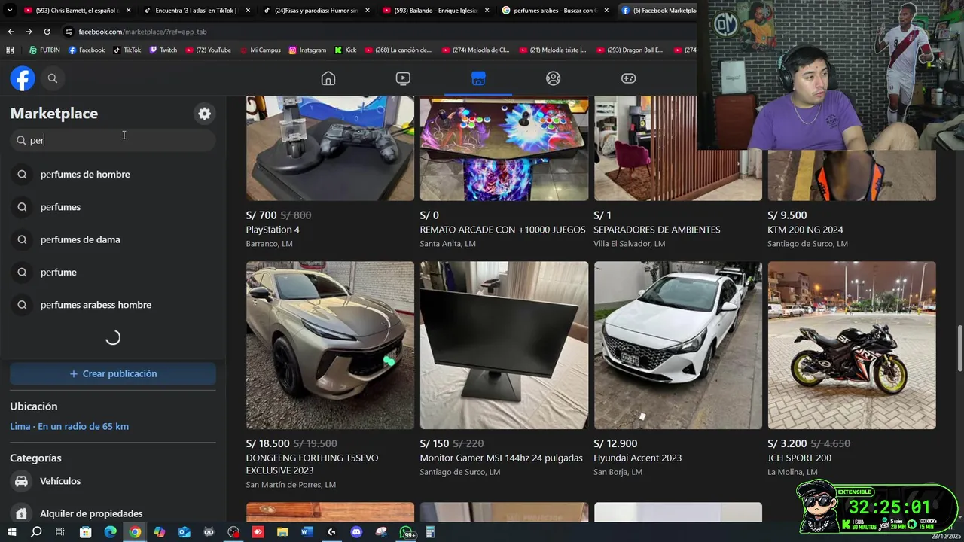
Task: Click the Crear publicación button
Action: [113, 373]
